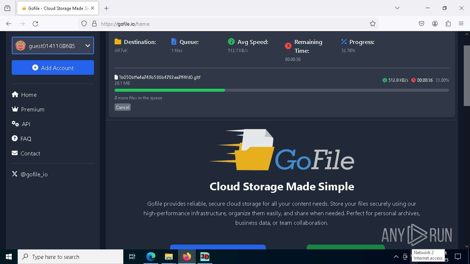Expand the guest0141108685 account dropdown

point(53,45)
